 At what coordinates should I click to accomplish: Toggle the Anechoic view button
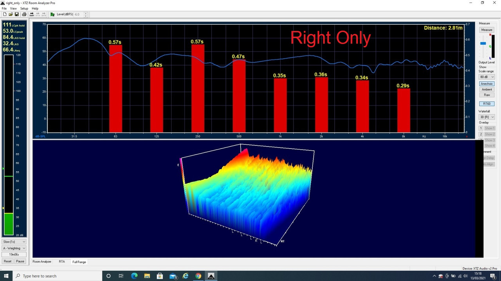pyautogui.click(x=487, y=84)
